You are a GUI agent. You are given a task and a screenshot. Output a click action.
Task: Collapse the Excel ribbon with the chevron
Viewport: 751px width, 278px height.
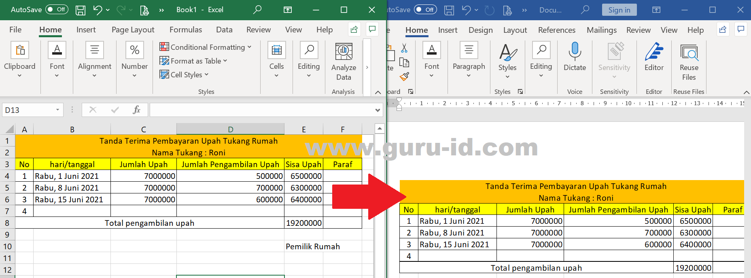coord(378,92)
